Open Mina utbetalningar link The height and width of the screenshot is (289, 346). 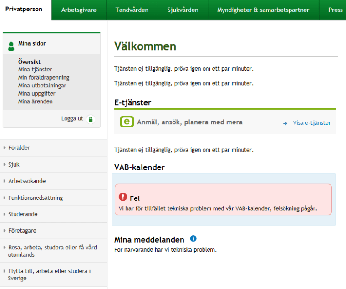(x=42, y=86)
